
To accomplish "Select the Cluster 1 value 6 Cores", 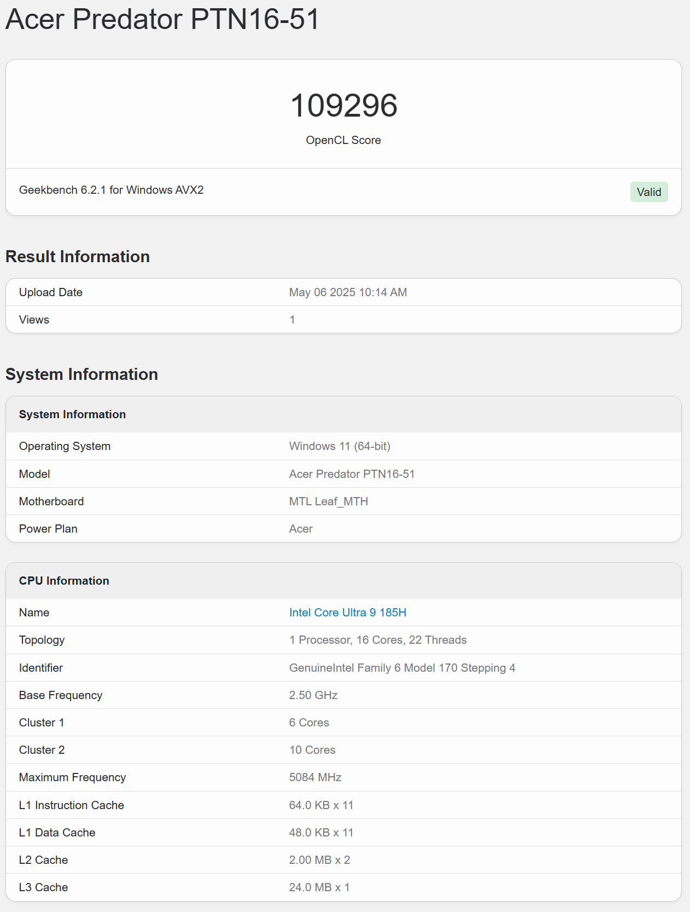I will click(x=309, y=723).
